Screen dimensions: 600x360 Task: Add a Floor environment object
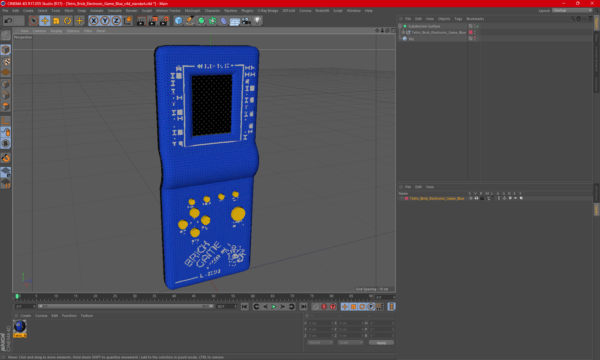(x=235, y=21)
